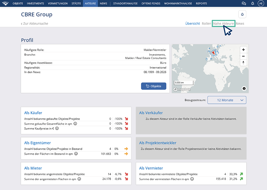Open the AKTEURE menu

point(90,3)
